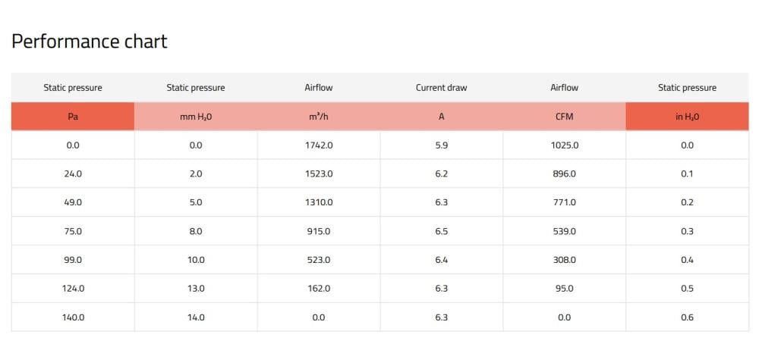Click the 13.0 mm H₂O cell

pos(196,289)
